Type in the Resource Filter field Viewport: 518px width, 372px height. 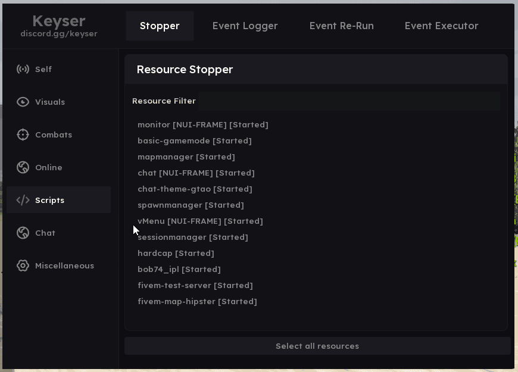(348, 101)
